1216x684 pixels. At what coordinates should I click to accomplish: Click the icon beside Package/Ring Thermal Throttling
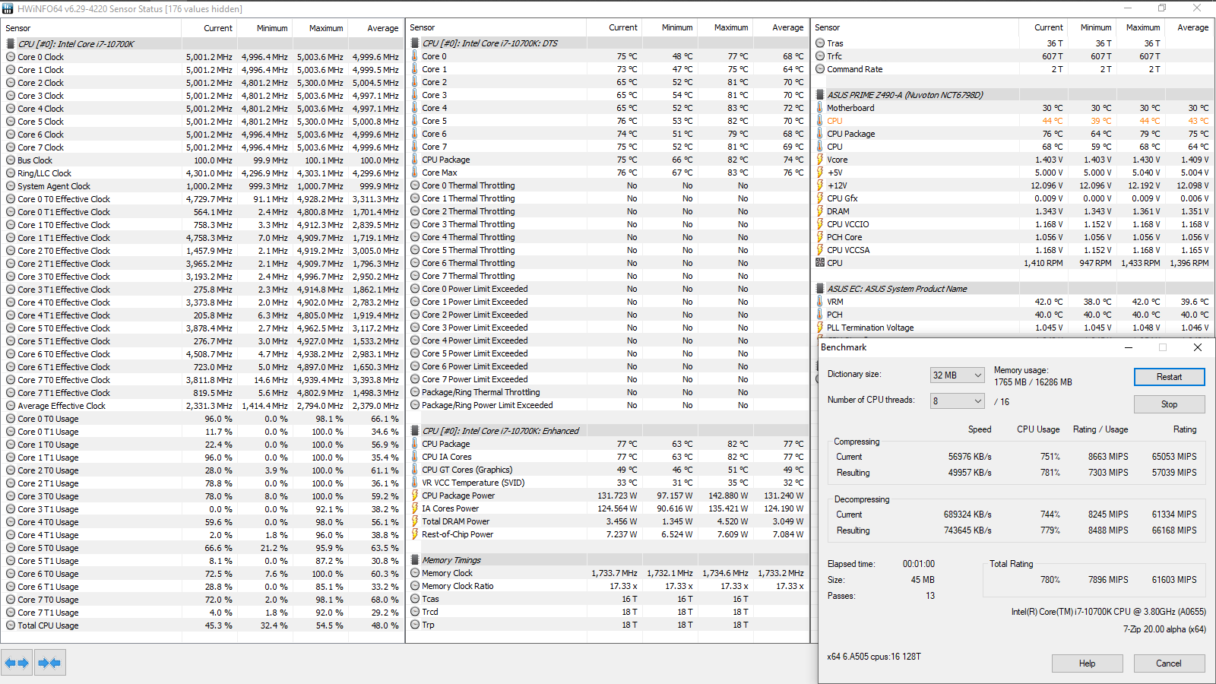click(x=415, y=392)
